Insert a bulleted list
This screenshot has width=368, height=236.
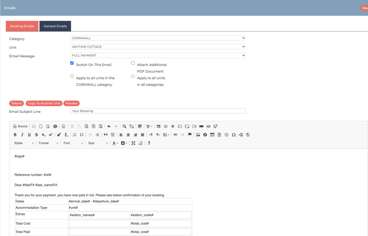[82, 135]
